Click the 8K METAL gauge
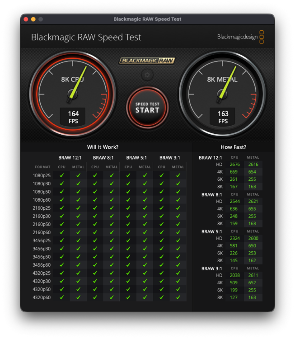Viewport: 295px width, 339px height. click(222, 94)
